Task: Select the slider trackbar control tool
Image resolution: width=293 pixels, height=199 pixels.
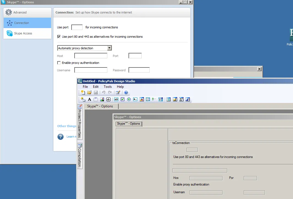Action: click(154, 99)
